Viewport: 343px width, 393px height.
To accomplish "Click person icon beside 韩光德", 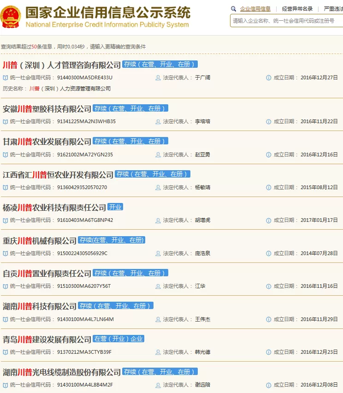I will pyautogui.click(x=158, y=352).
